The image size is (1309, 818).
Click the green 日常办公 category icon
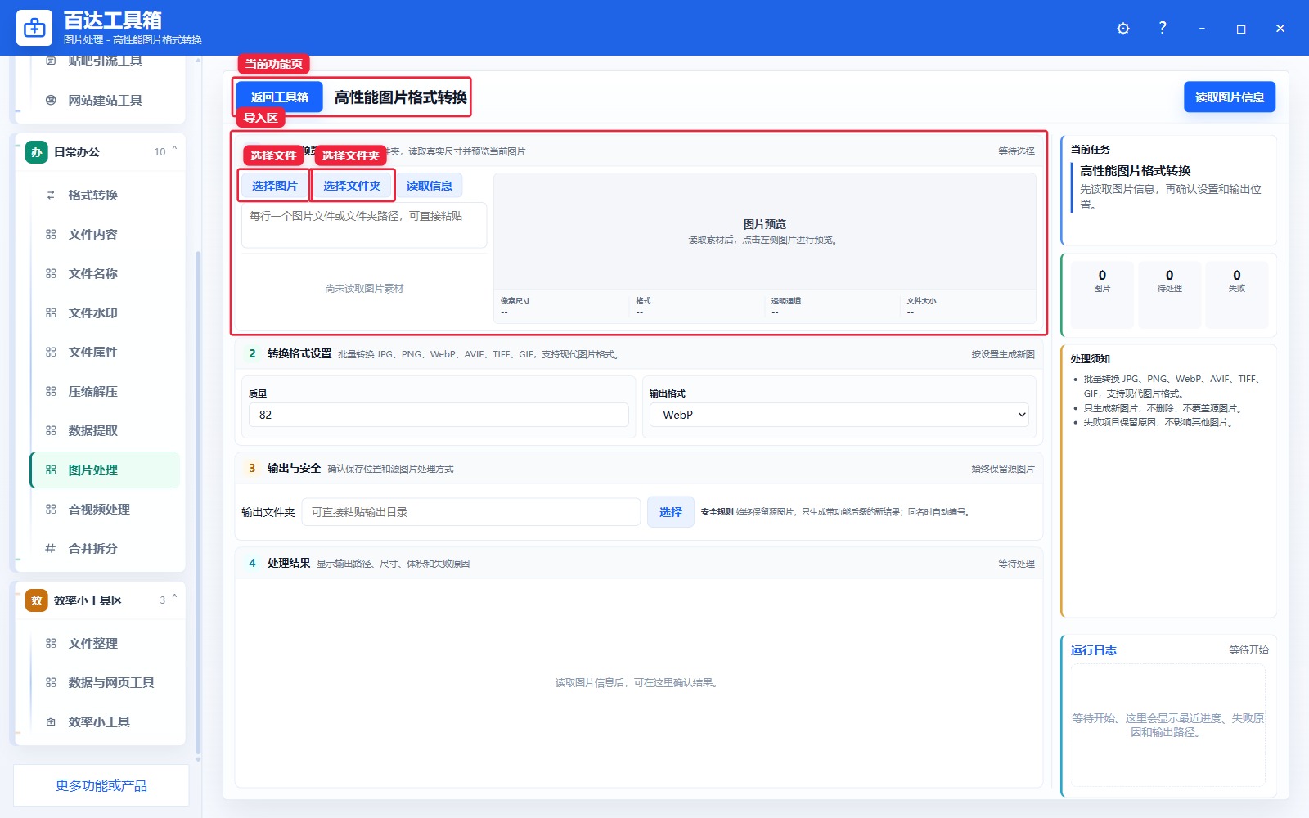37,152
